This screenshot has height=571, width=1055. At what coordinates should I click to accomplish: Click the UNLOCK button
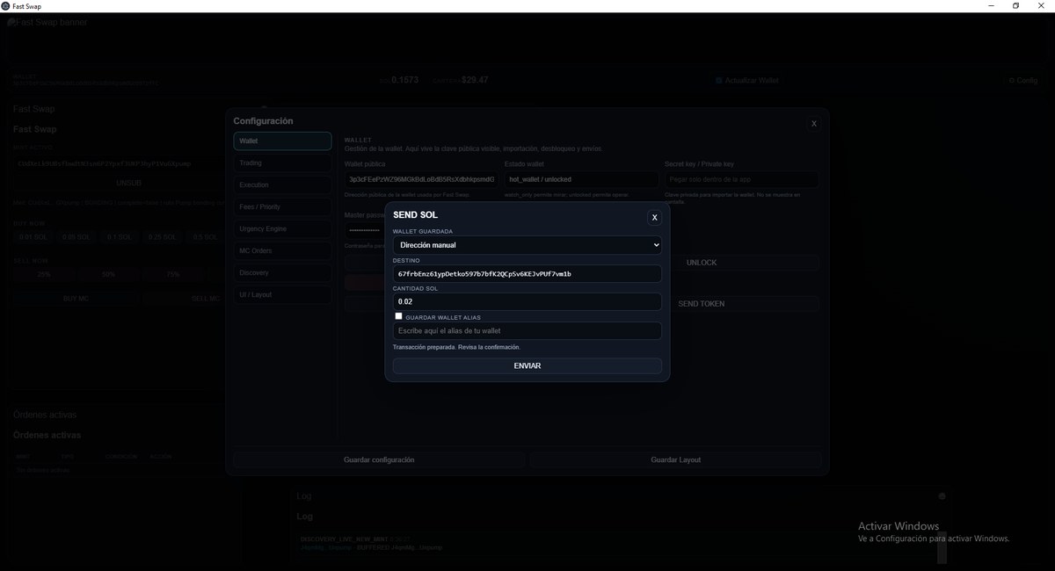point(702,263)
